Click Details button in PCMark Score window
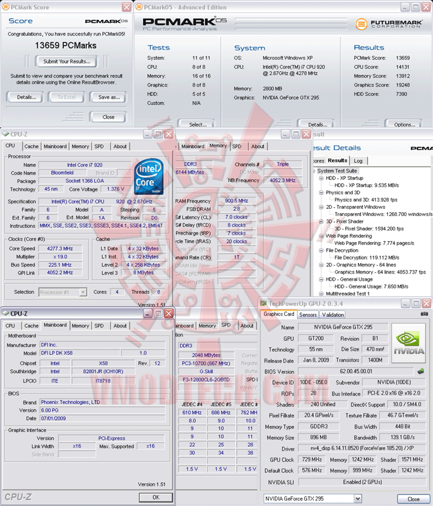Screen dimensions: 433x506 point(26,97)
